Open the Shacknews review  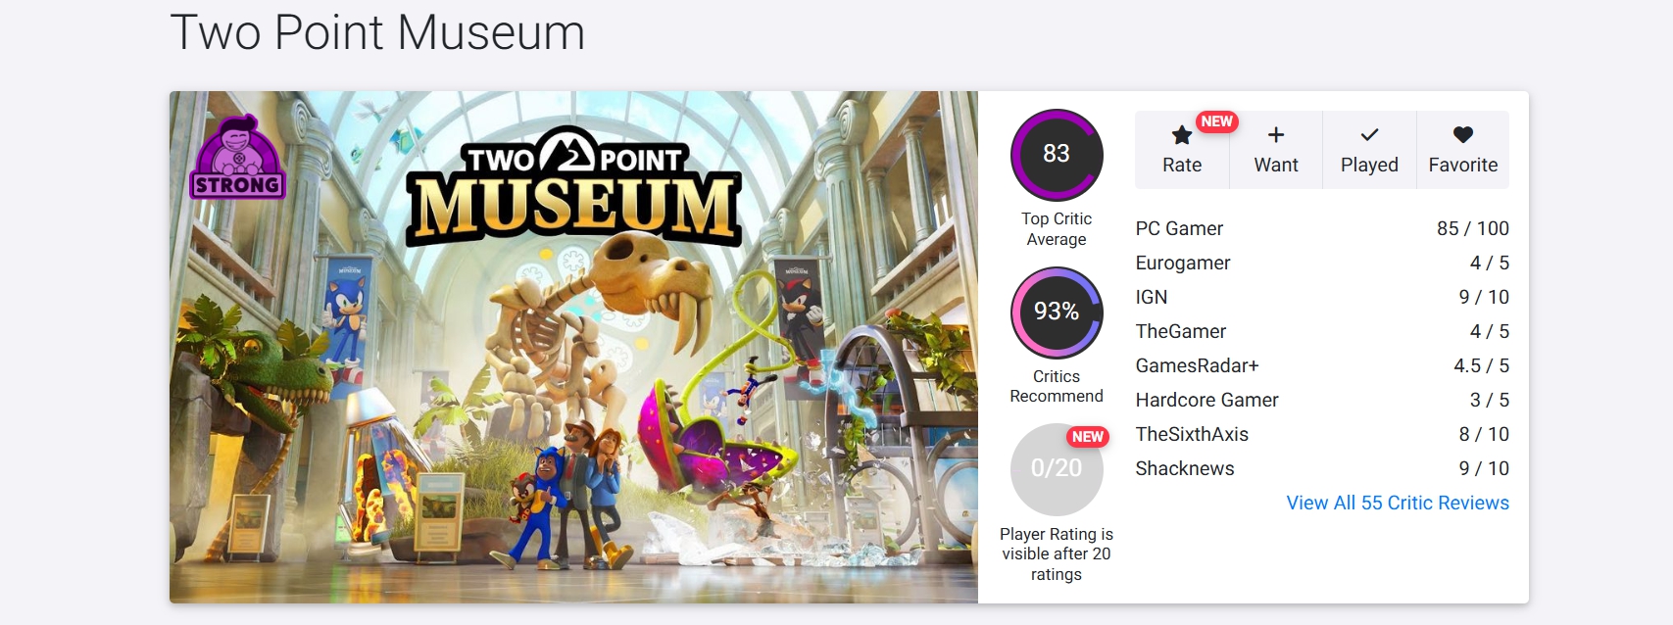click(1185, 468)
